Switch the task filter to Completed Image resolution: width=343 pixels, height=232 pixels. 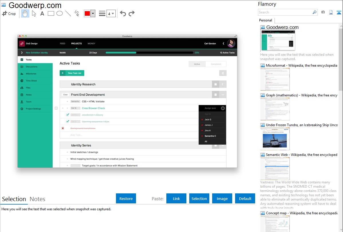point(216,64)
